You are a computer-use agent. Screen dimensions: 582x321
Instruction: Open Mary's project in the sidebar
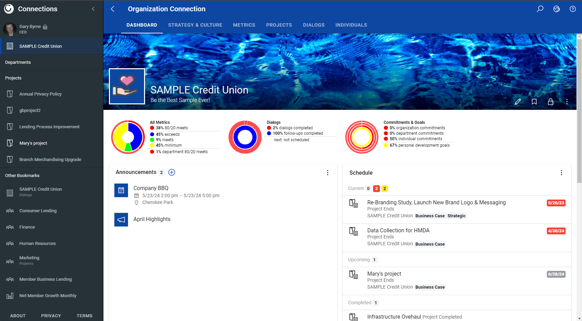(x=52, y=143)
